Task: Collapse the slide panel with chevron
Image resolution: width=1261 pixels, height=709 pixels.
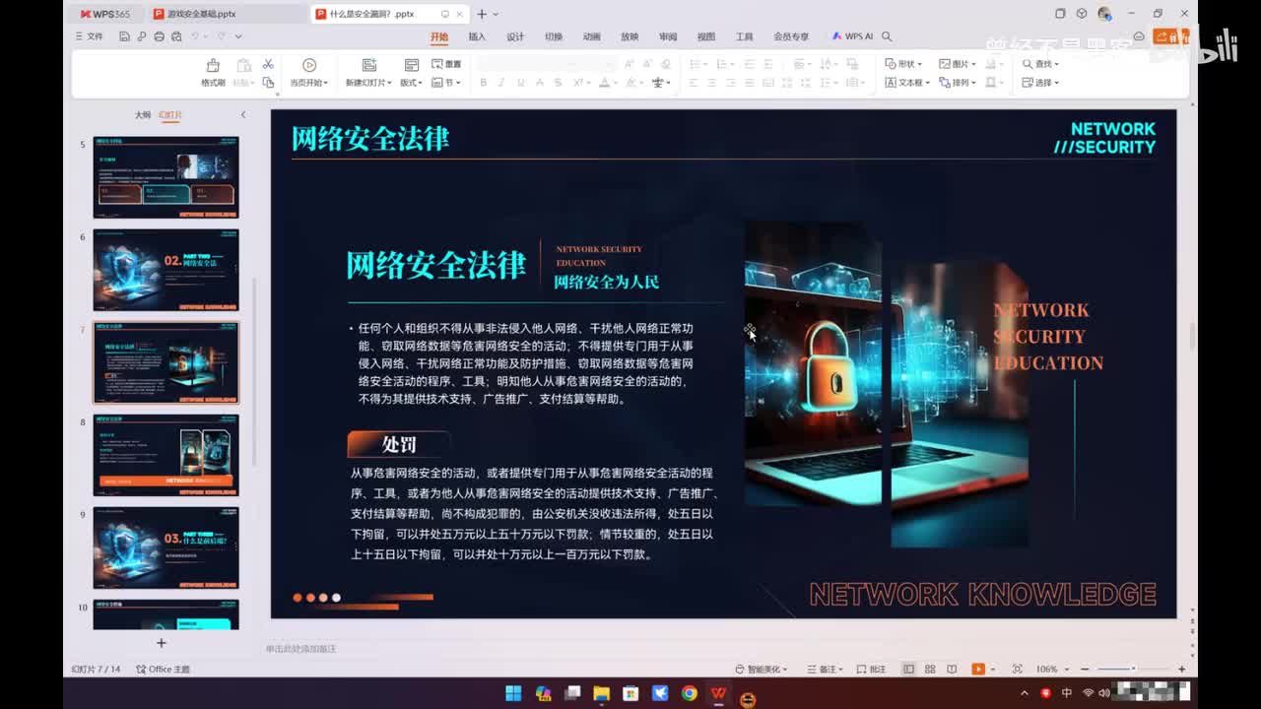Action: coord(243,115)
